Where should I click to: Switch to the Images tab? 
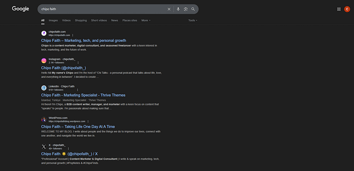(53, 20)
